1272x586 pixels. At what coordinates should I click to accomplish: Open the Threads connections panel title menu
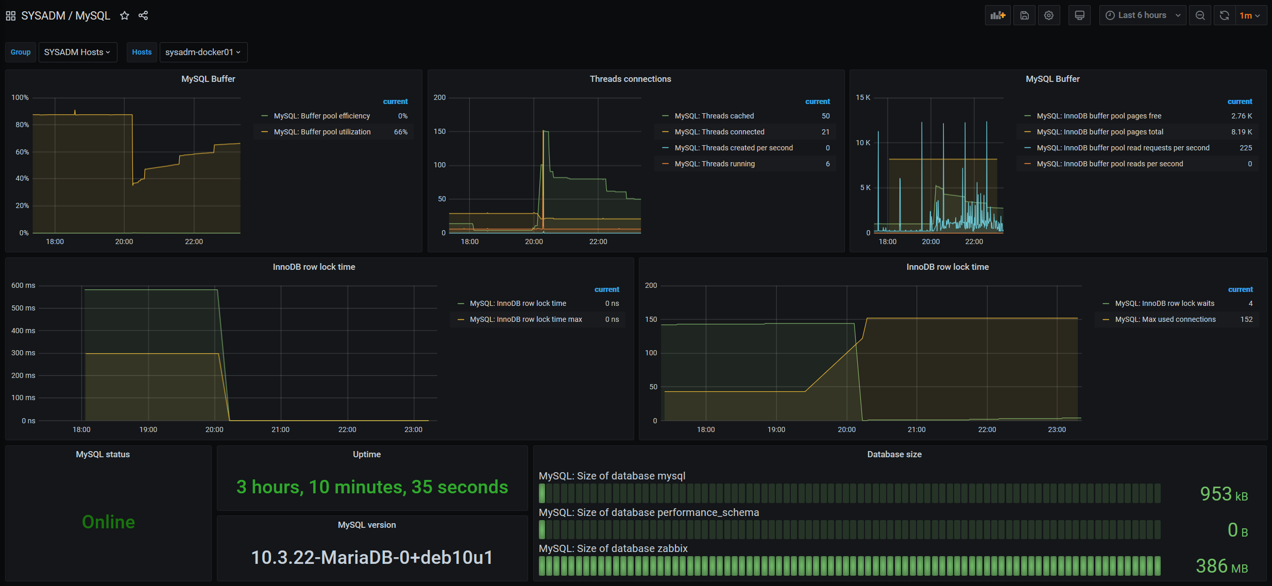point(630,79)
